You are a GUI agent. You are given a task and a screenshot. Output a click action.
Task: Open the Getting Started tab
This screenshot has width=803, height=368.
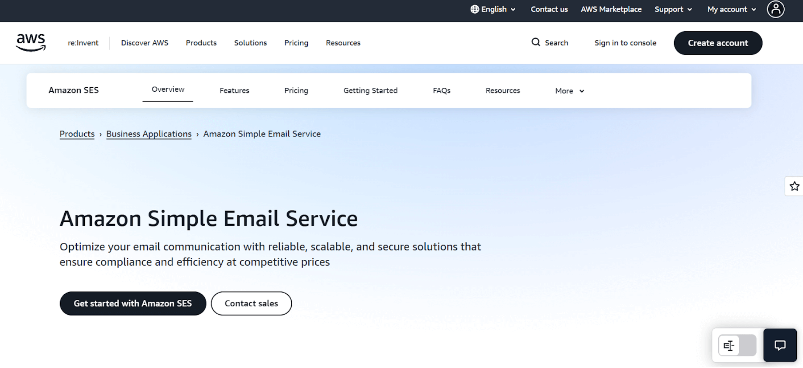pos(370,90)
